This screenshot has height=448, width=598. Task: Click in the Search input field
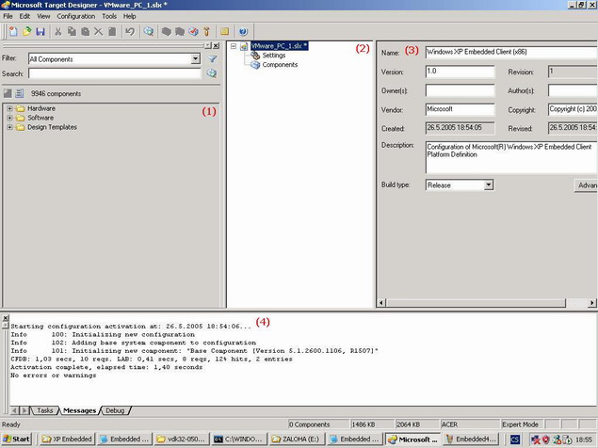pos(114,73)
